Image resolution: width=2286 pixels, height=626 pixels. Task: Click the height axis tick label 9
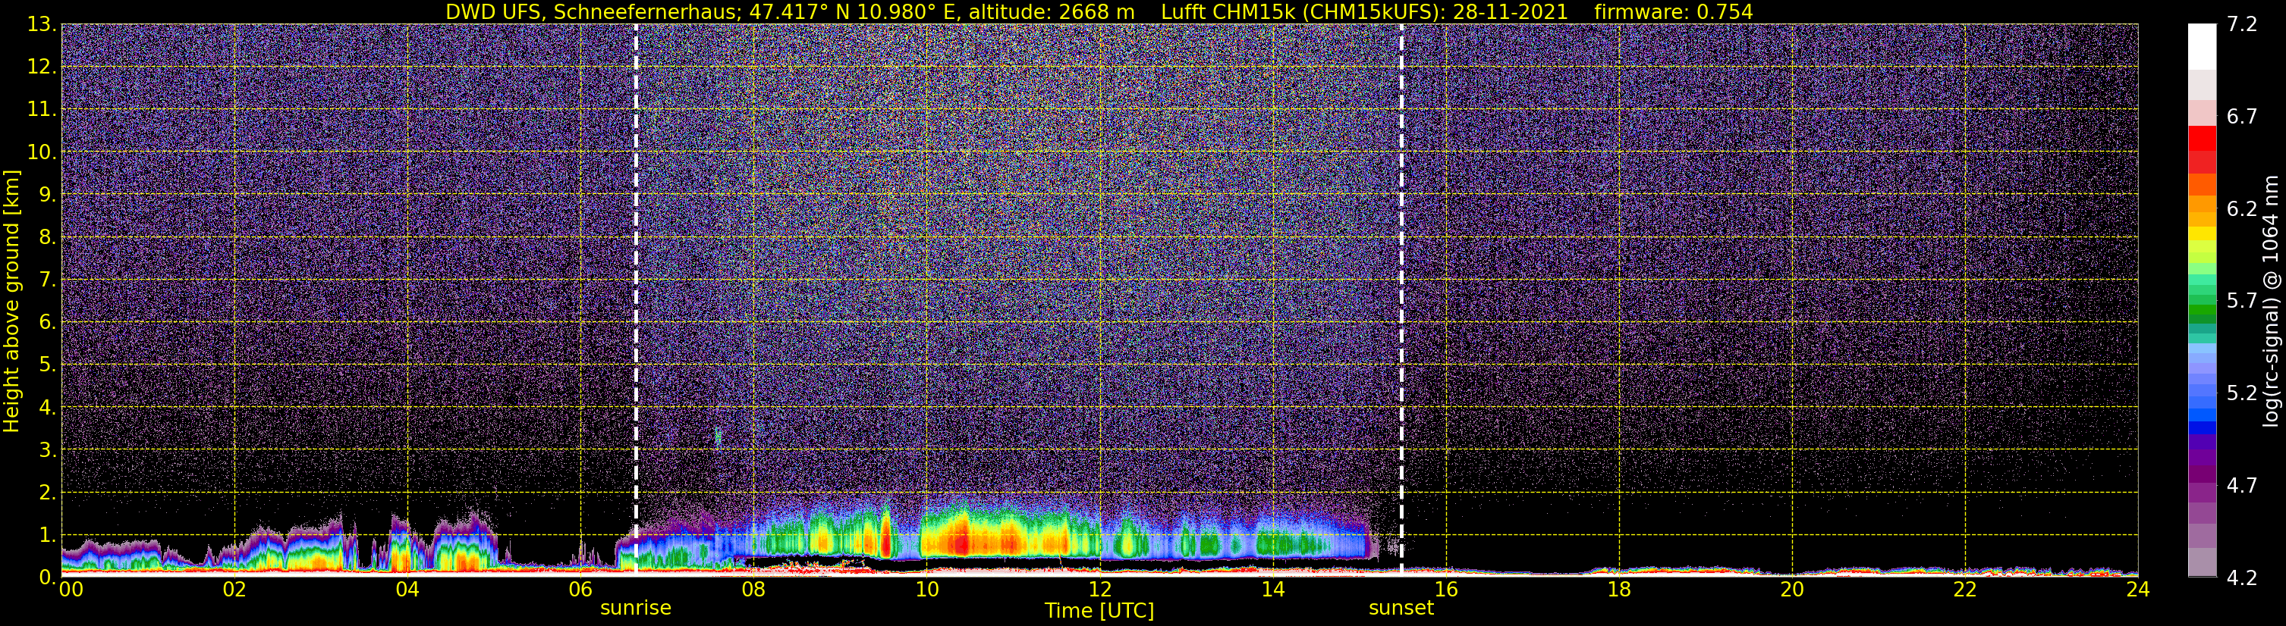47,194
